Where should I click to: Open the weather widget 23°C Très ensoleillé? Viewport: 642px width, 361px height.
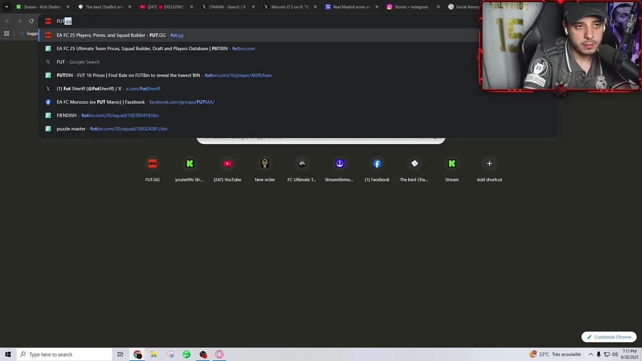pyautogui.click(x=555, y=354)
